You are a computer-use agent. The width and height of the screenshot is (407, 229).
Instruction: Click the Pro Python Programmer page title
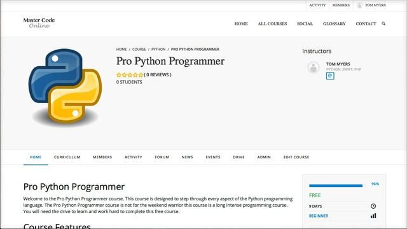[170, 61]
